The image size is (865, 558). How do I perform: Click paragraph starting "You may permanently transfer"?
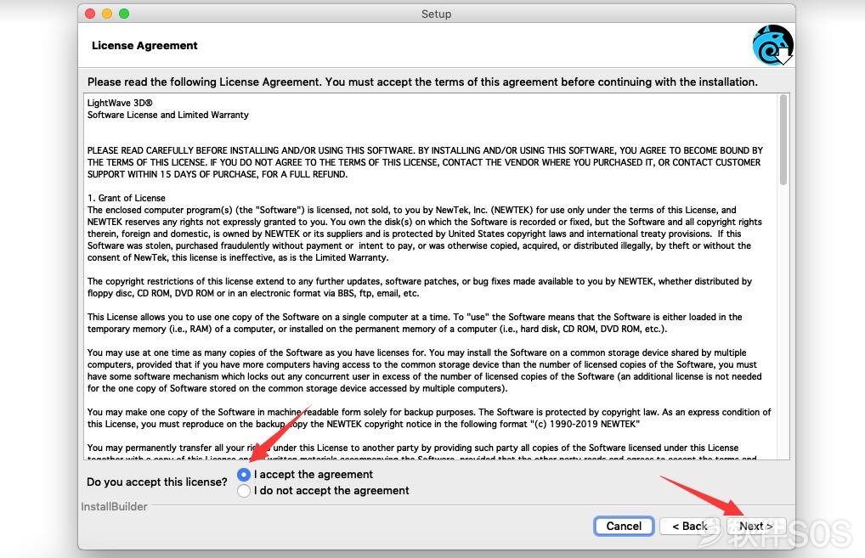click(422, 453)
